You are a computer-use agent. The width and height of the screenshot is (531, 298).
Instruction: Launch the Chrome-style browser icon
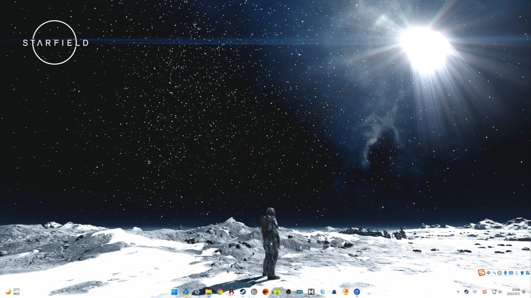pos(220,292)
